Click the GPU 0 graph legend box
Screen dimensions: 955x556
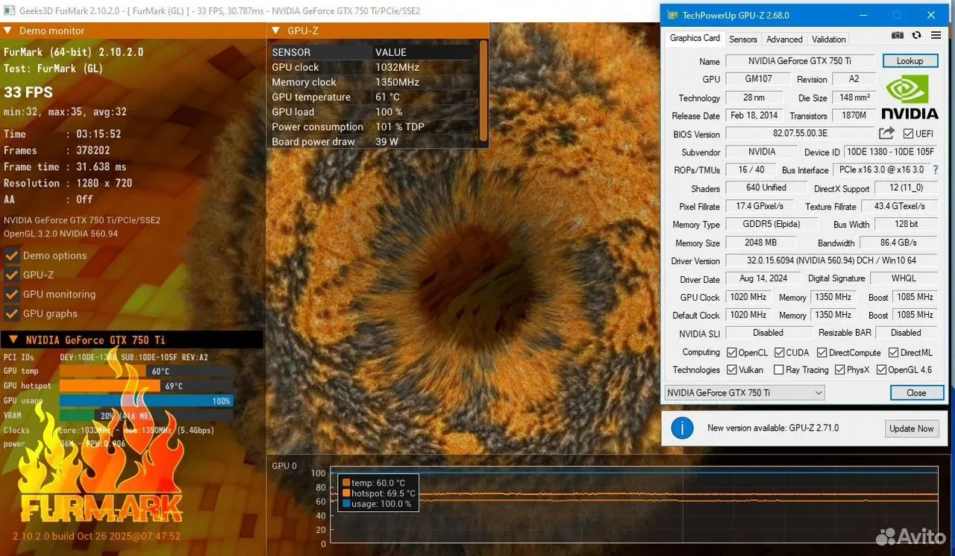click(378, 493)
